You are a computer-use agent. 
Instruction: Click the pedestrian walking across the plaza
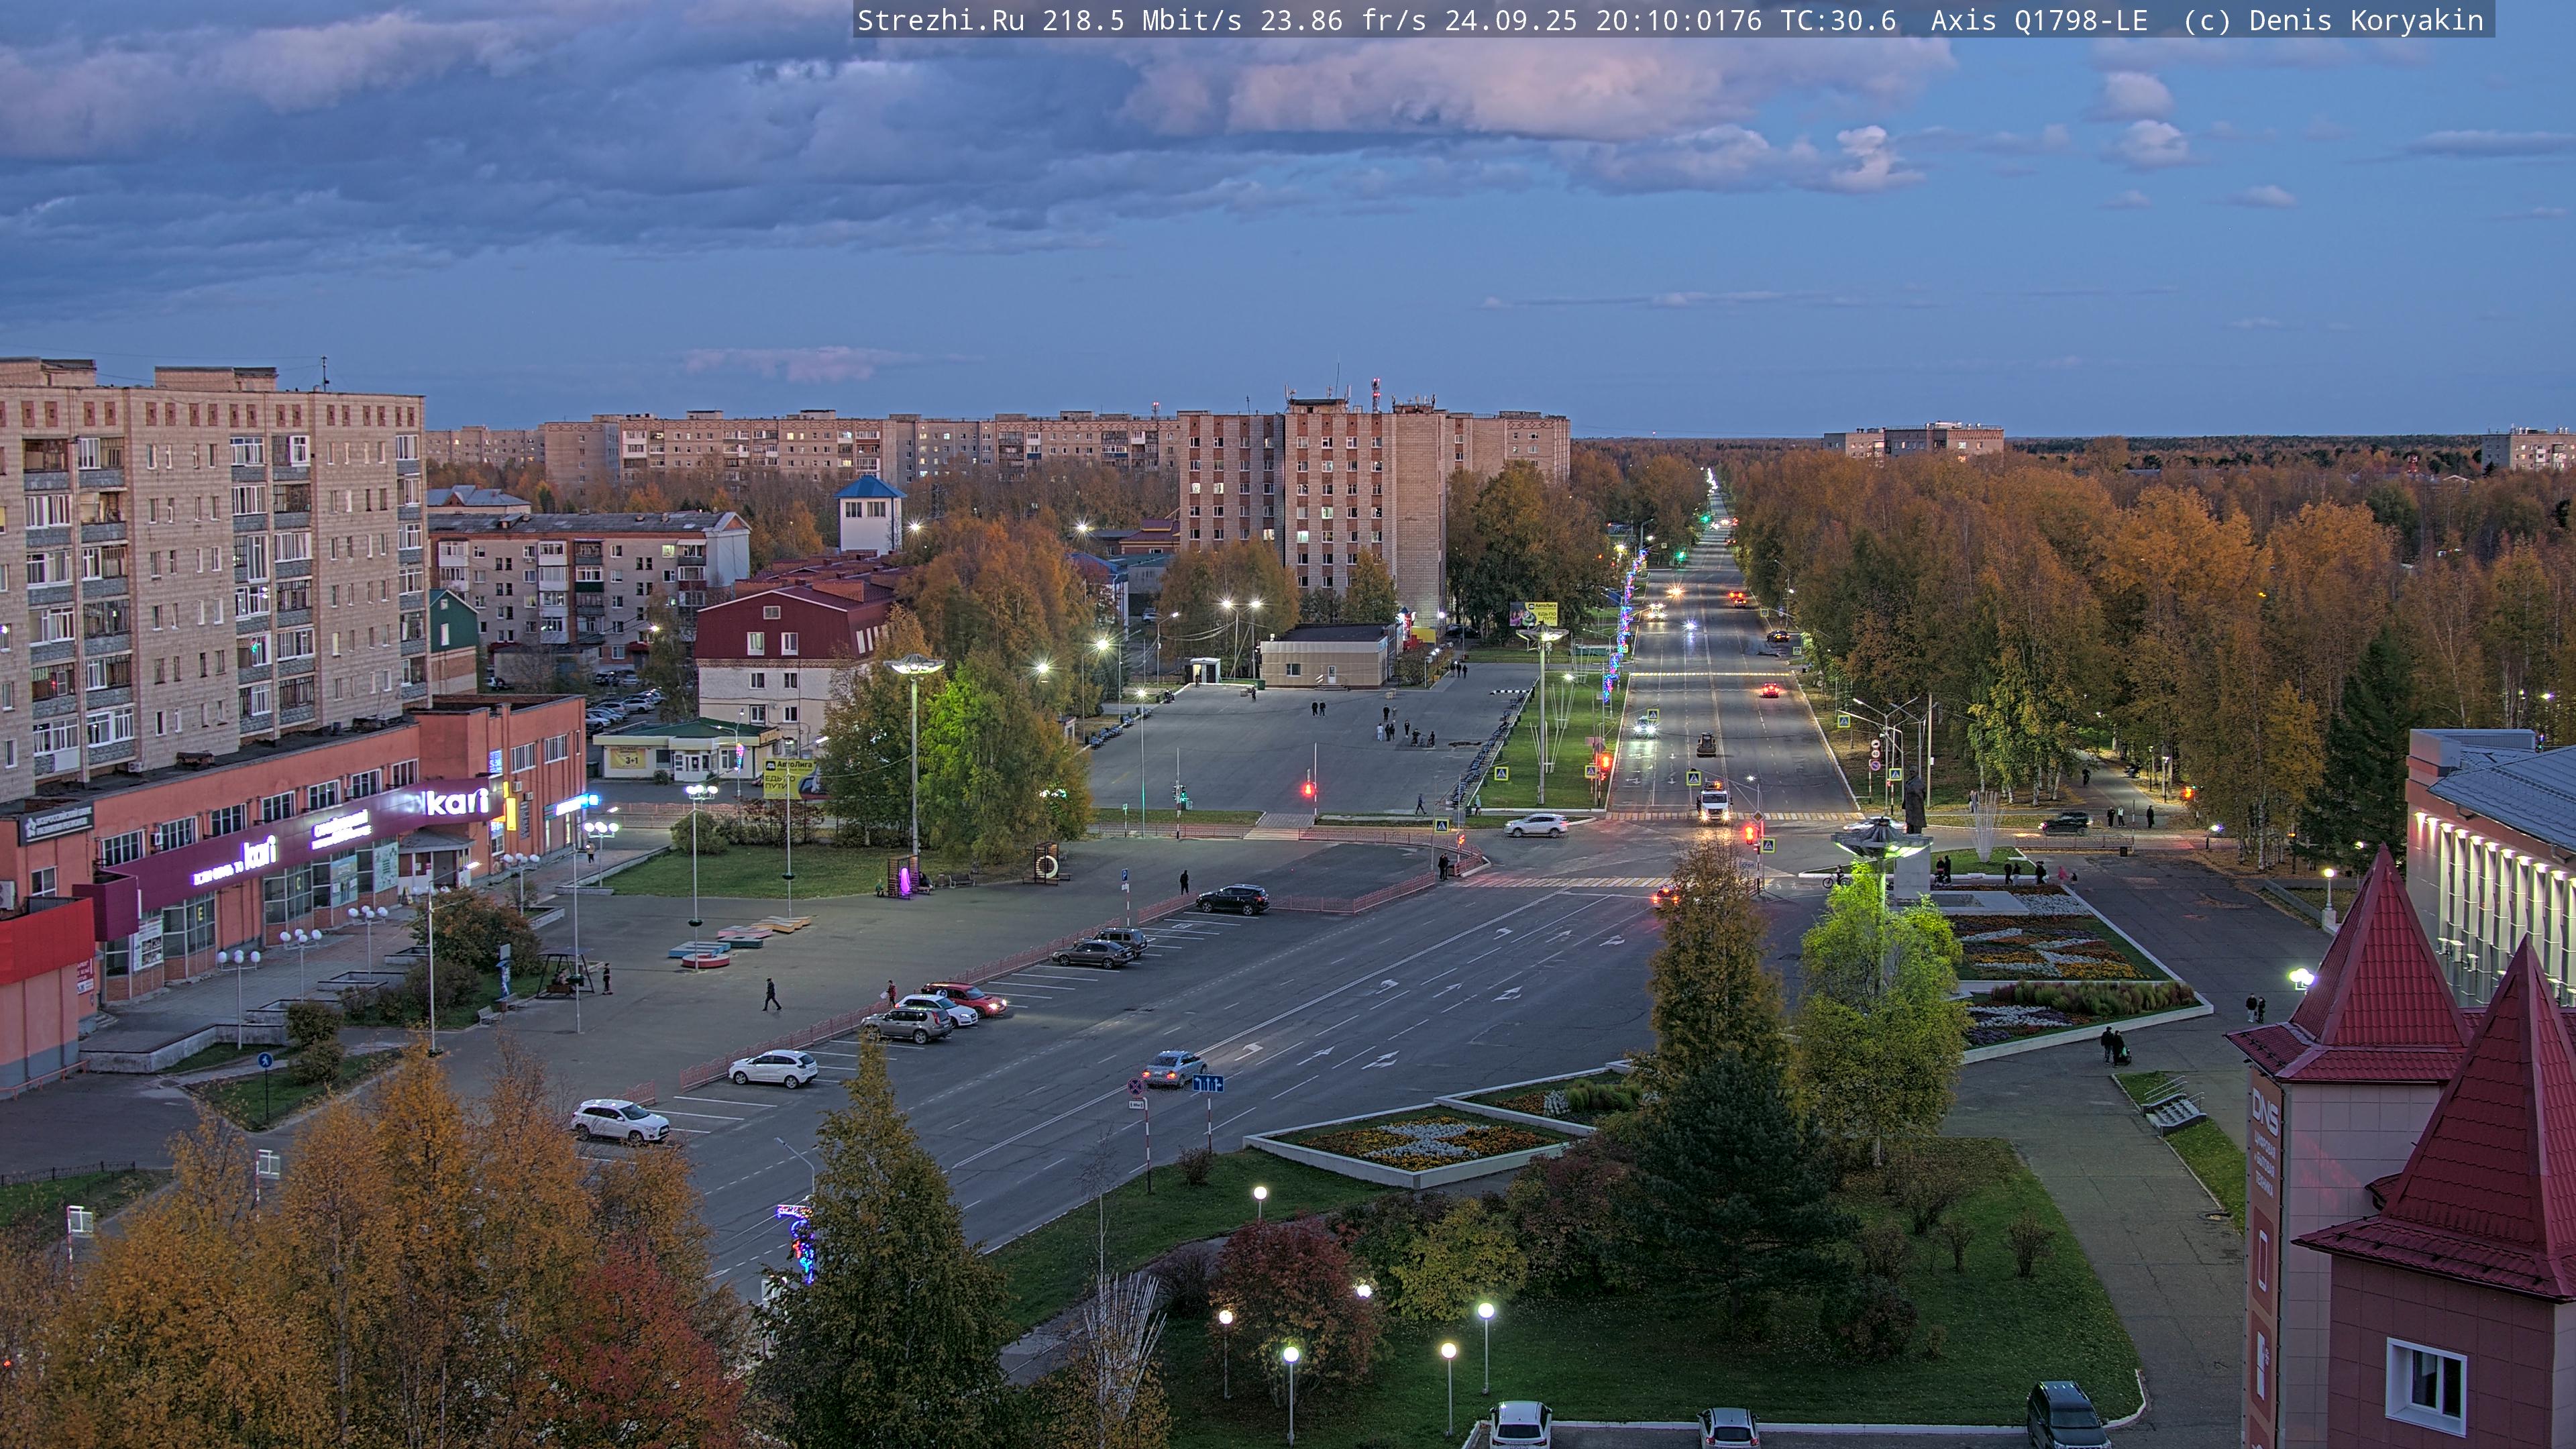coord(771,994)
